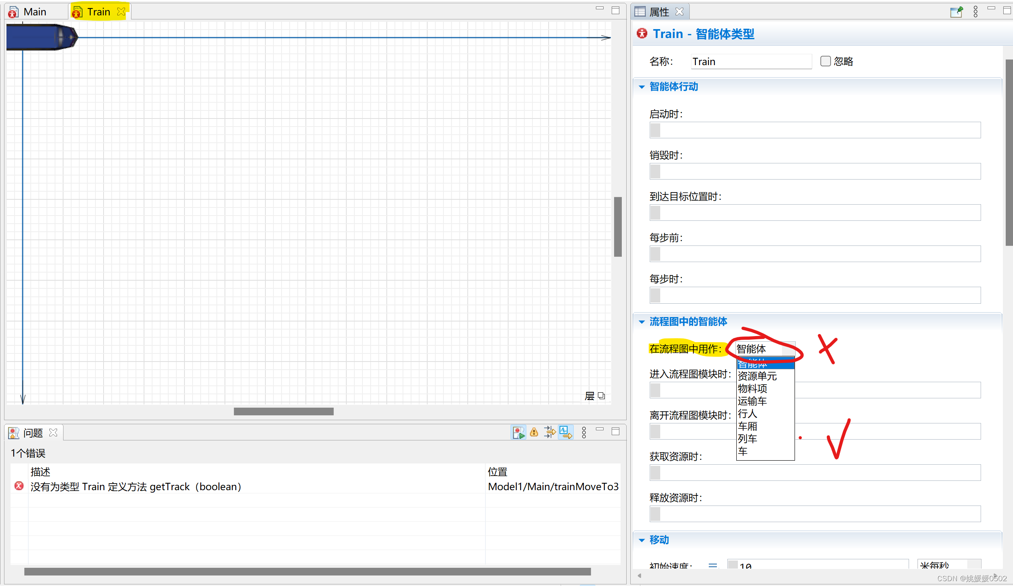
Task: Switch to the Main tab
Action: point(36,11)
